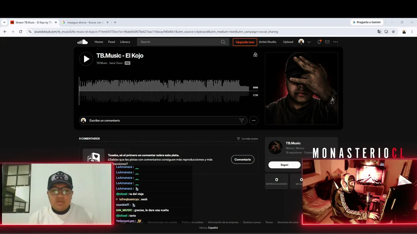Expand the user account chevron menu
417x234 pixels.
pyautogui.click(x=309, y=42)
